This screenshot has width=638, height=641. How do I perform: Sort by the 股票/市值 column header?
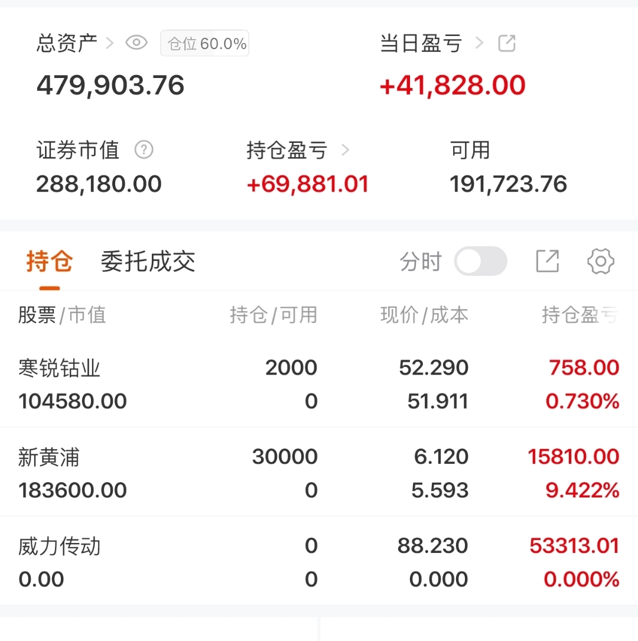coord(62,315)
